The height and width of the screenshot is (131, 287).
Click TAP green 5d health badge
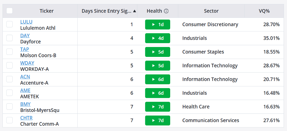point(158,52)
